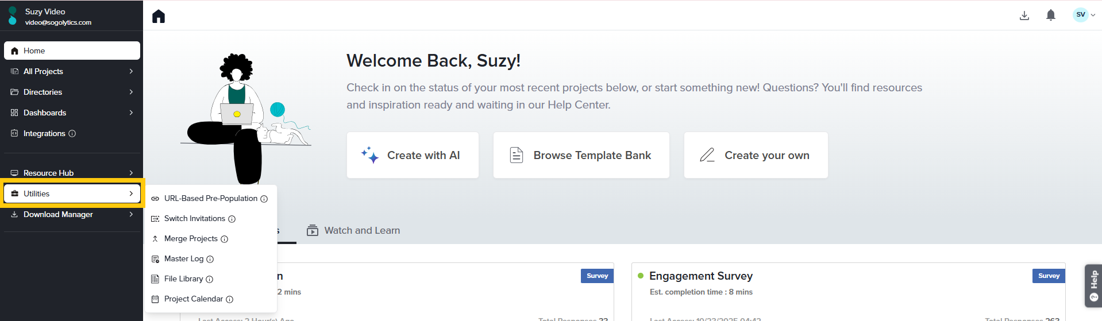Open the SV account dropdown
Image resolution: width=1102 pixels, height=321 pixels.
1084,15
